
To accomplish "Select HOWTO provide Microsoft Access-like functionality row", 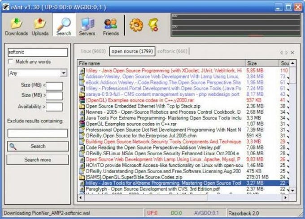I will (183, 165).
